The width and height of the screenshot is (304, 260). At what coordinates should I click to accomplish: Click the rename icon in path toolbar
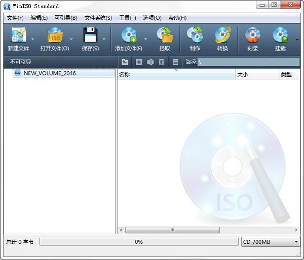[150, 62]
